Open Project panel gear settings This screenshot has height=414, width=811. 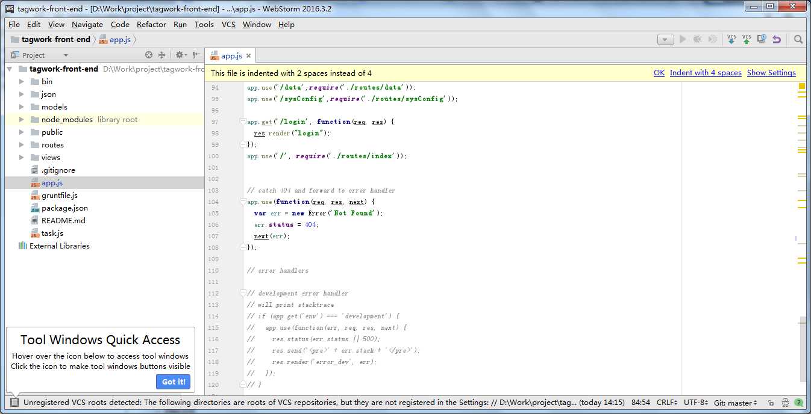tap(180, 55)
